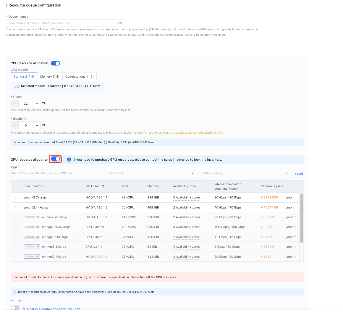This screenshot has height=312, width=343.
Task: Choose the Computational (1:2) CPU model
Action: coord(80,76)
